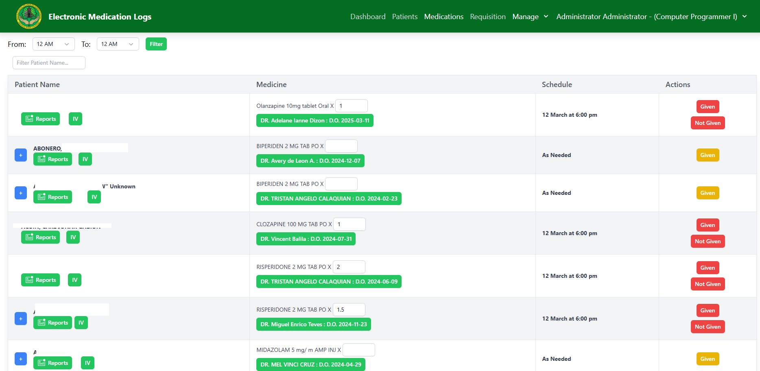Expand the Manage menu
The width and height of the screenshot is (760, 371).
click(x=530, y=17)
